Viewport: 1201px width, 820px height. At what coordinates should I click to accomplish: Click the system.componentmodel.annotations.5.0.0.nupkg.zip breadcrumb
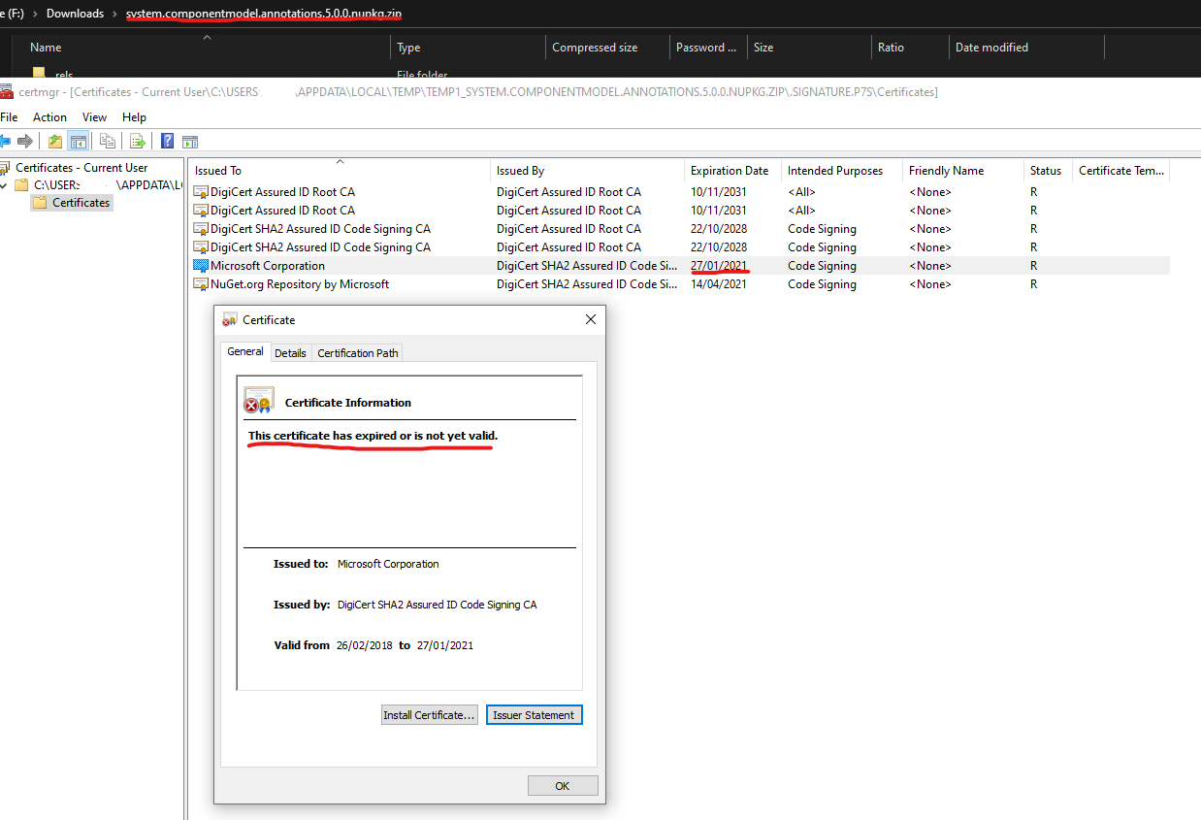click(x=265, y=14)
